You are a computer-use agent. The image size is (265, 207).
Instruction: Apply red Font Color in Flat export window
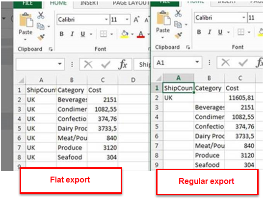tap(141, 34)
